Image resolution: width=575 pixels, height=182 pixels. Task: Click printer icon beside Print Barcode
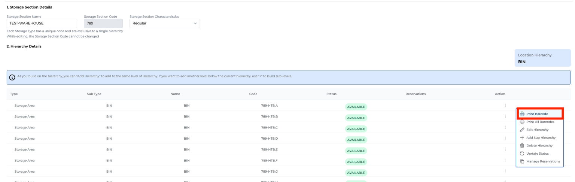522,114
